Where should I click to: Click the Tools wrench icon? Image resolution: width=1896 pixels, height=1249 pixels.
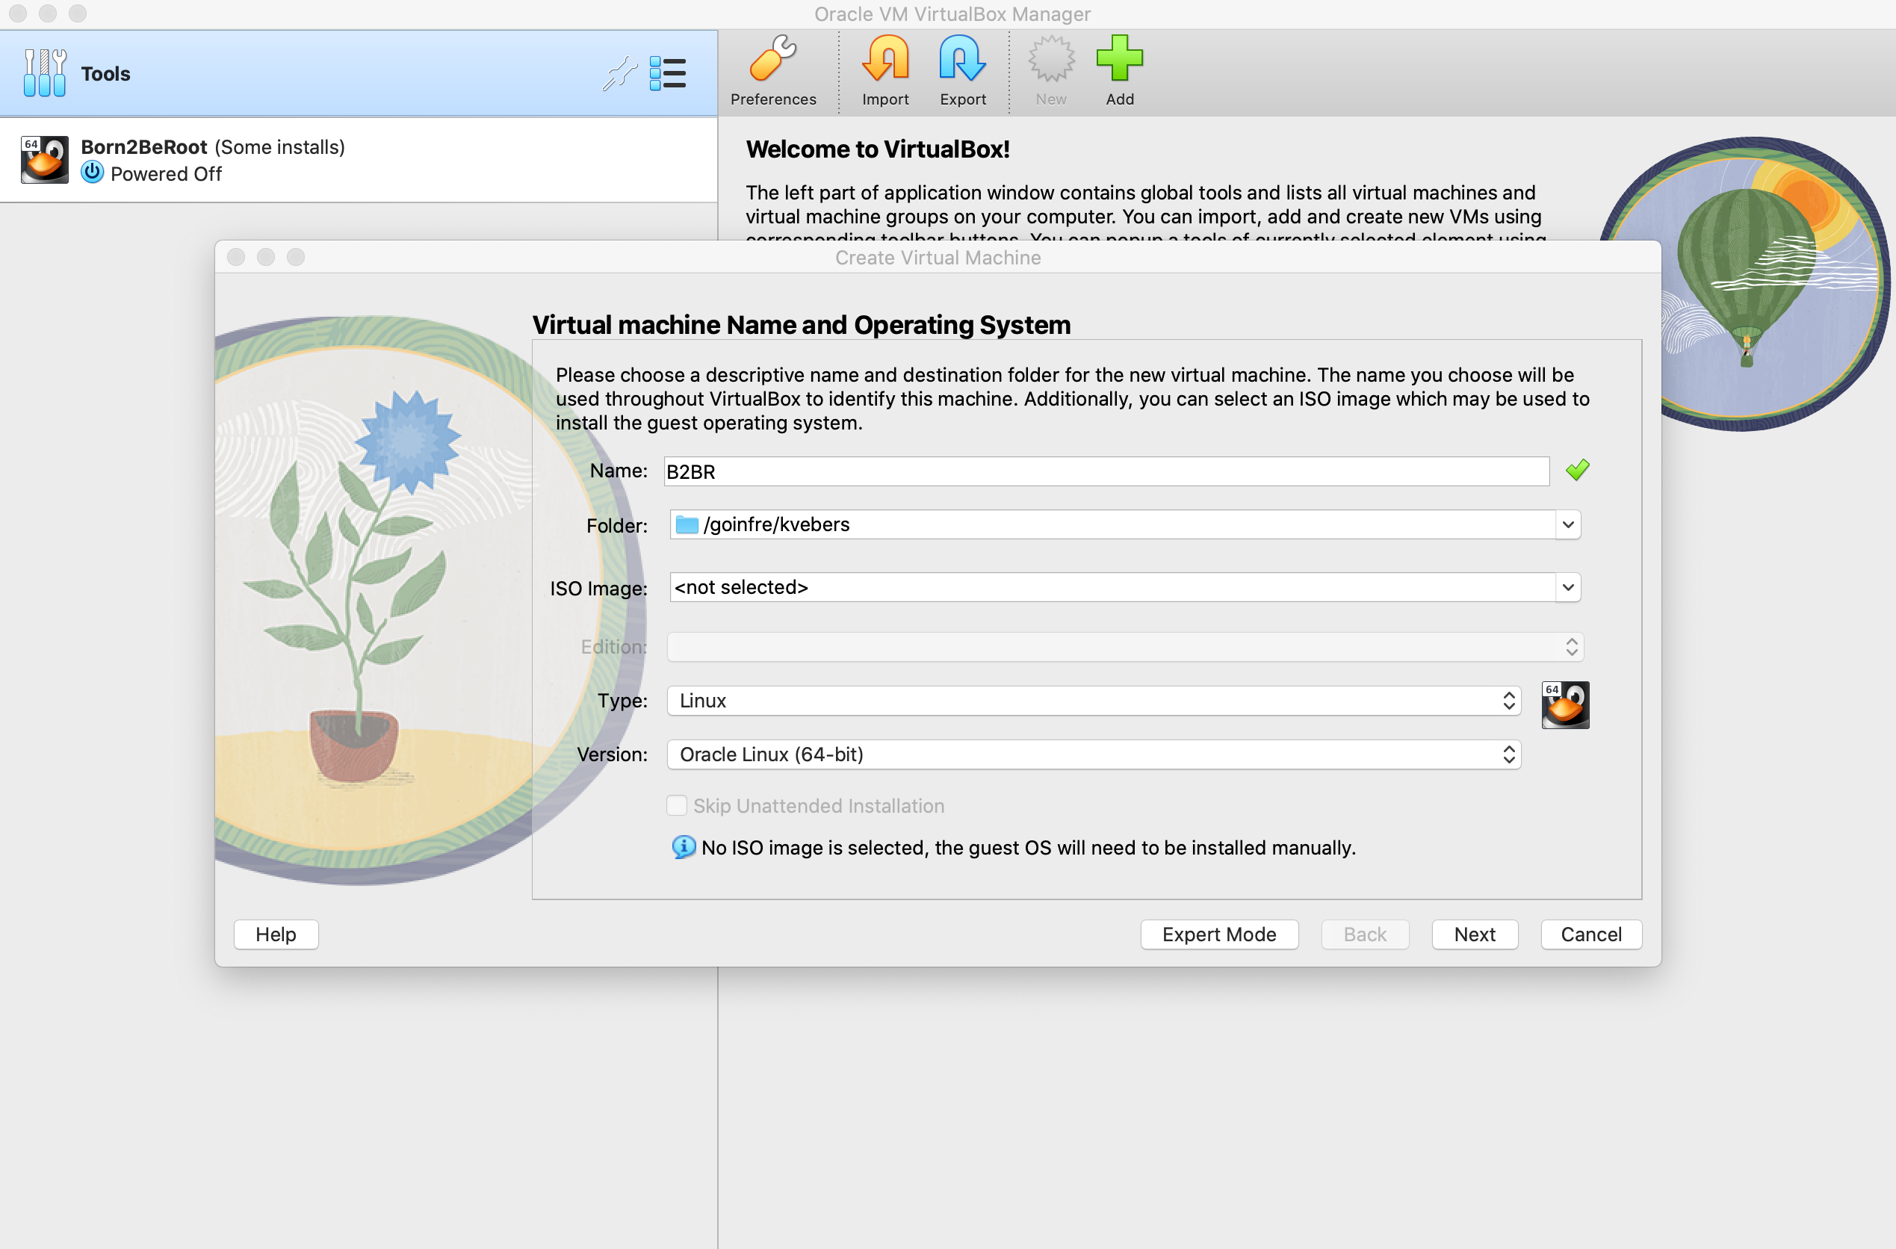pyautogui.click(x=45, y=73)
